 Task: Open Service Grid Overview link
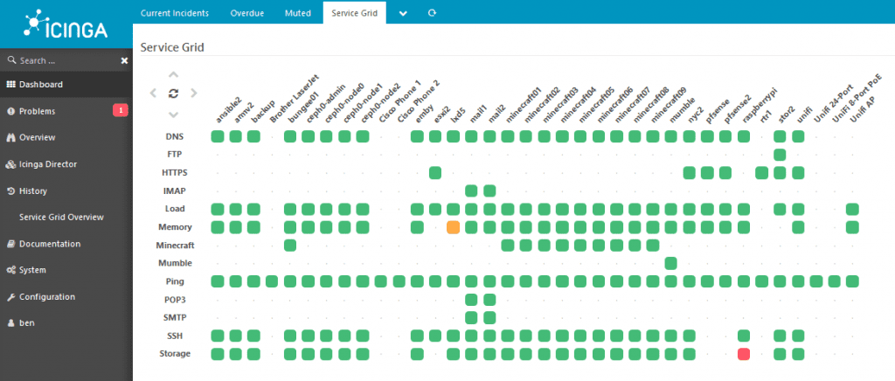[61, 217]
